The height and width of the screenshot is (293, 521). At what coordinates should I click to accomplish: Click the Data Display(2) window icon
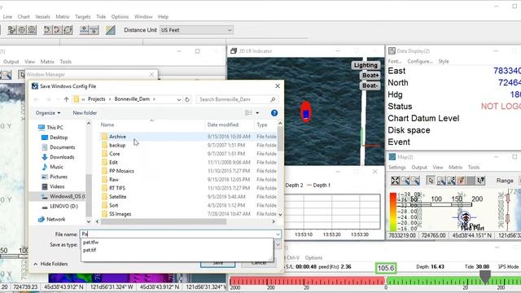[x=392, y=50]
